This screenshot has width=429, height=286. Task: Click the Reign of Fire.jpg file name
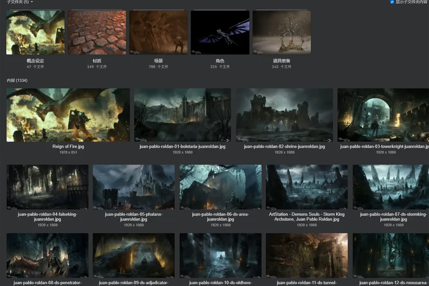tap(68, 146)
